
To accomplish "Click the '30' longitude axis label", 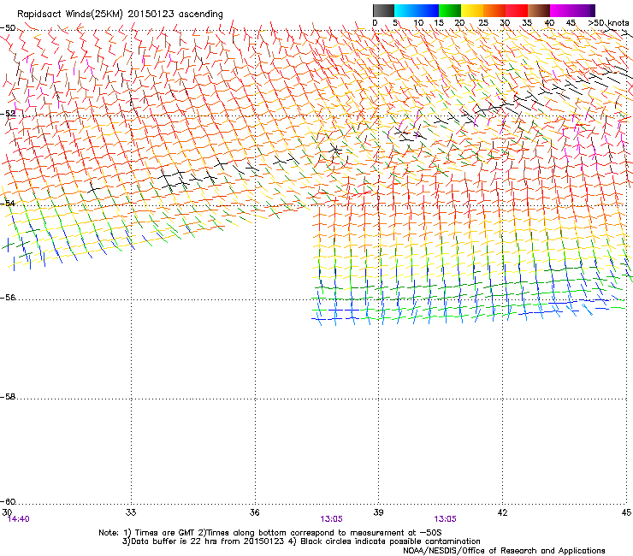I will pyautogui.click(x=7, y=512).
